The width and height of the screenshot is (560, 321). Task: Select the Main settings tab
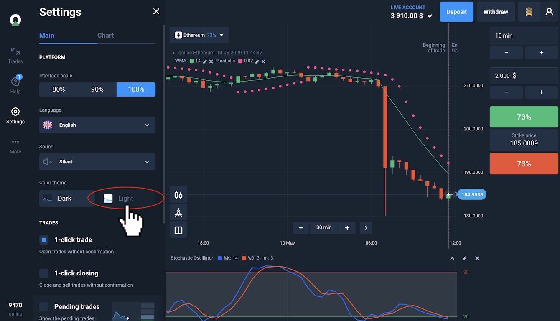pyautogui.click(x=47, y=36)
